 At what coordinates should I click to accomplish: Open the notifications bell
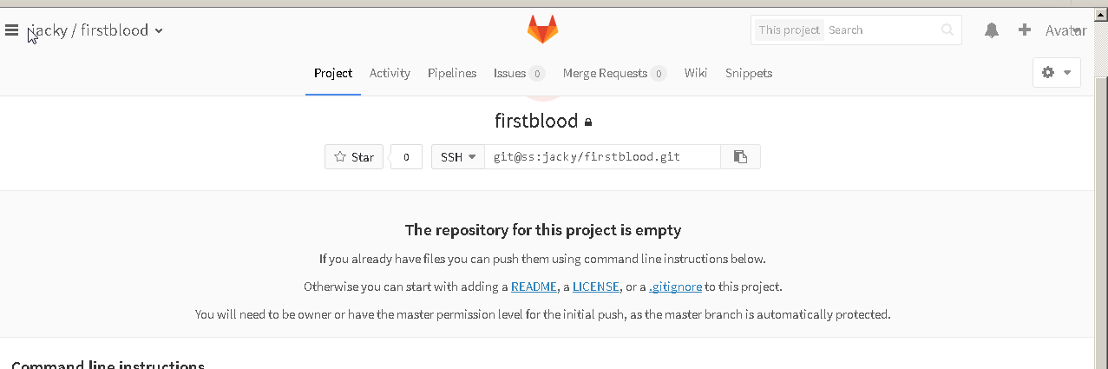tap(992, 30)
